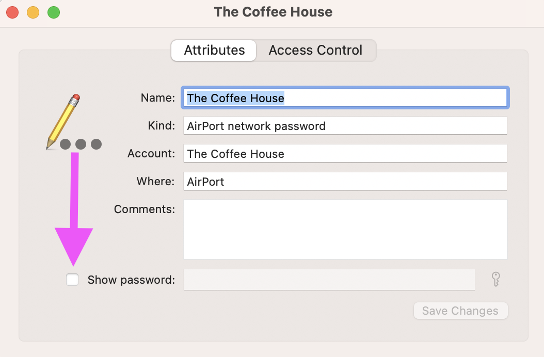Select the Attributes tab
544x357 pixels.
pos(213,50)
